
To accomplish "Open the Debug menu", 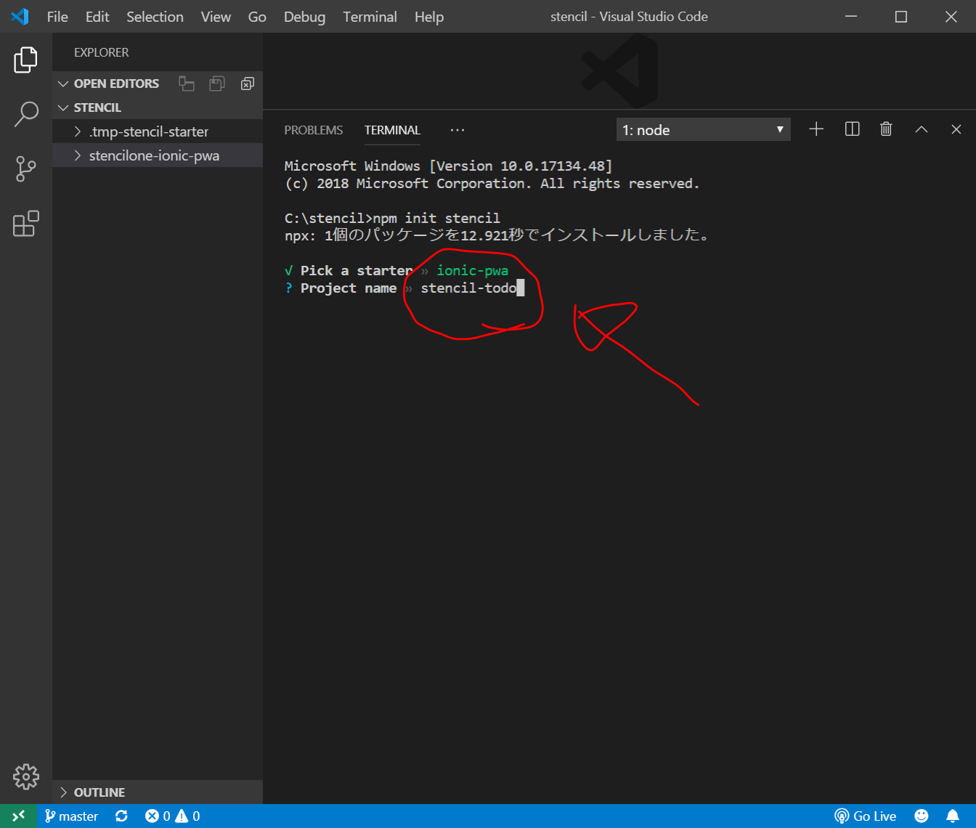I will (x=304, y=17).
